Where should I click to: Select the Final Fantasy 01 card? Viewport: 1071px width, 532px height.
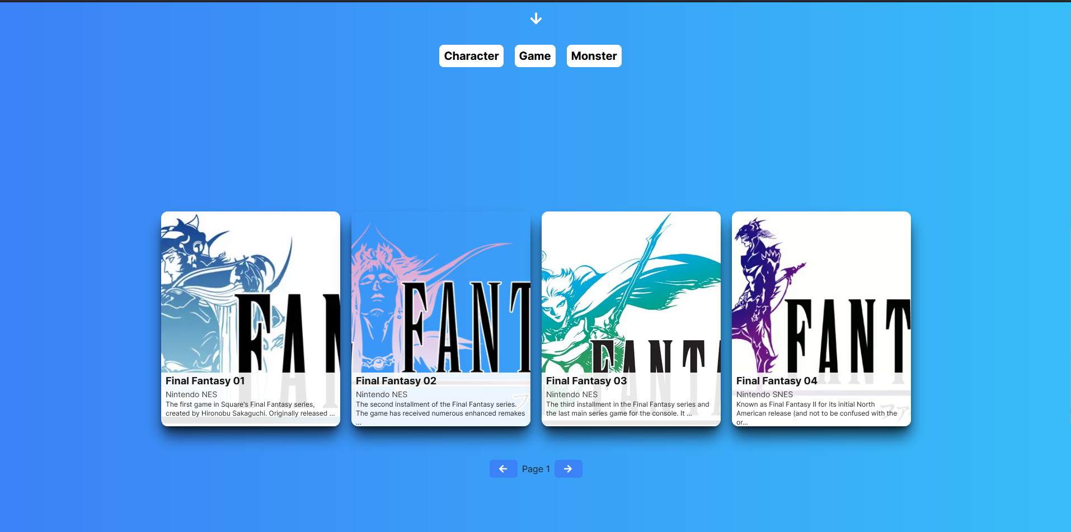(250, 318)
